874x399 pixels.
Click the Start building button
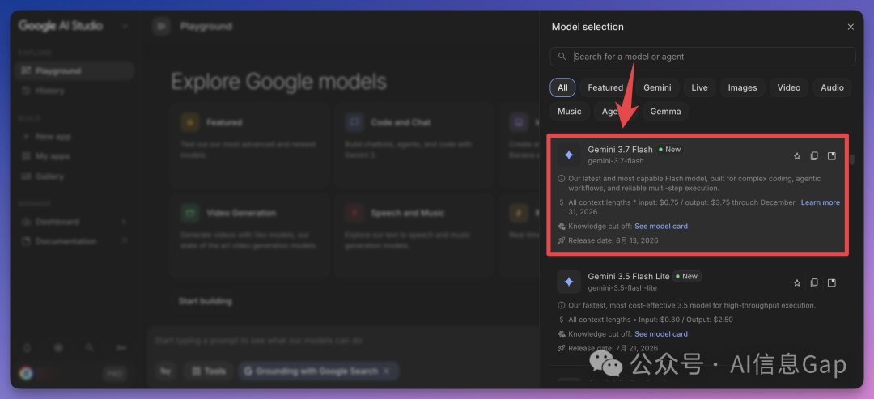click(205, 302)
